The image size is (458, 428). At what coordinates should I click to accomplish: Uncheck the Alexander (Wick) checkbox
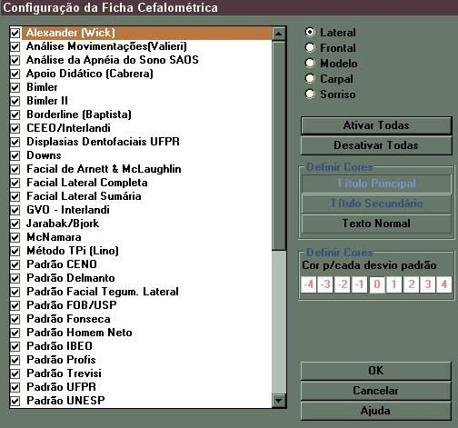pos(15,33)
